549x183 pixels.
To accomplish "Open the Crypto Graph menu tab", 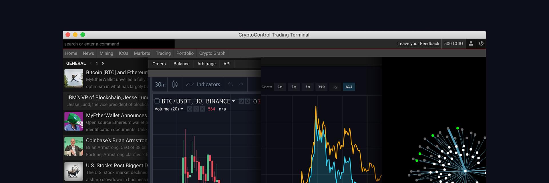I will [212, 53].
